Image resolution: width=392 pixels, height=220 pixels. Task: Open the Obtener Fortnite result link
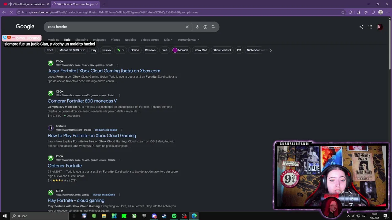click(65, 166)
